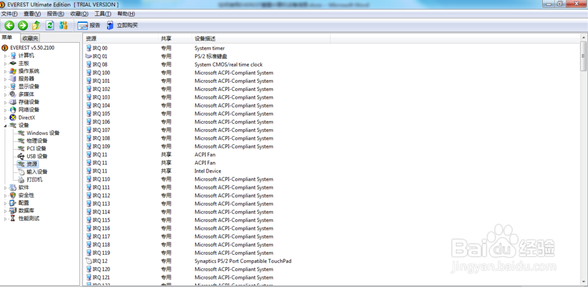Open 打印机 tree item

[34, 180]
